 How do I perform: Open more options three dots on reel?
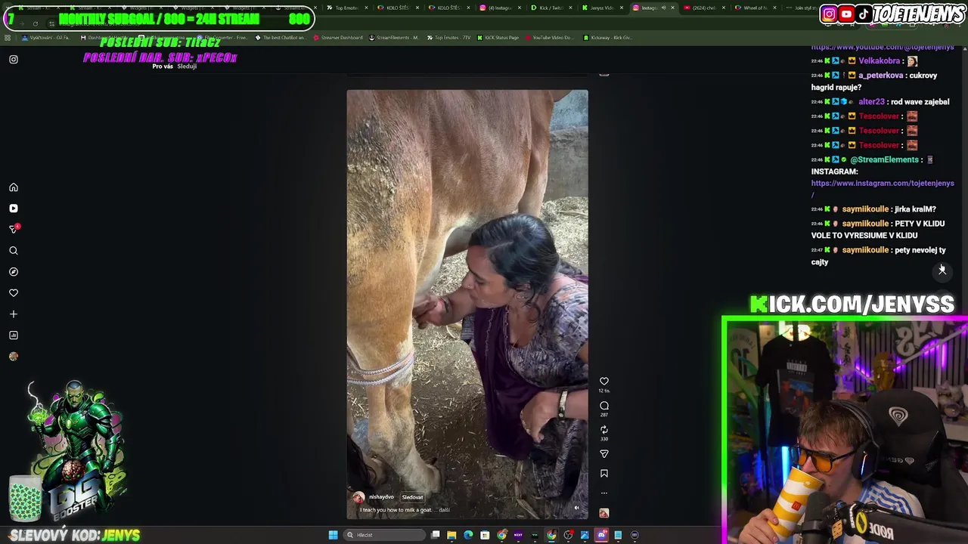click(x=604, y=493)
